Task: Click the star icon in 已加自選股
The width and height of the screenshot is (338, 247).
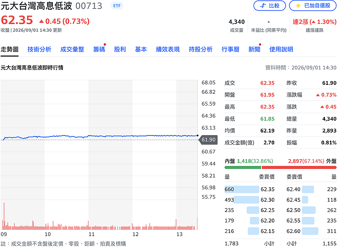Action: [x=298, y=5]
